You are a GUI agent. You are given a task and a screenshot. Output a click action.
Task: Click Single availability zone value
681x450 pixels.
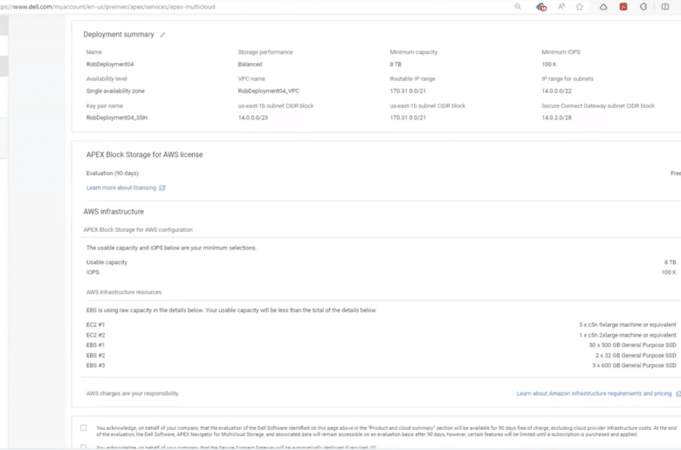click(x=115, y=91)
